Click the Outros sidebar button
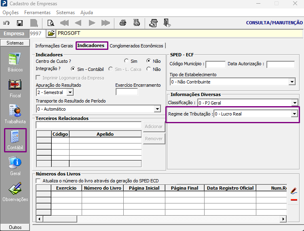This screenshot has height=231, width=304. (x=15, y=227)
